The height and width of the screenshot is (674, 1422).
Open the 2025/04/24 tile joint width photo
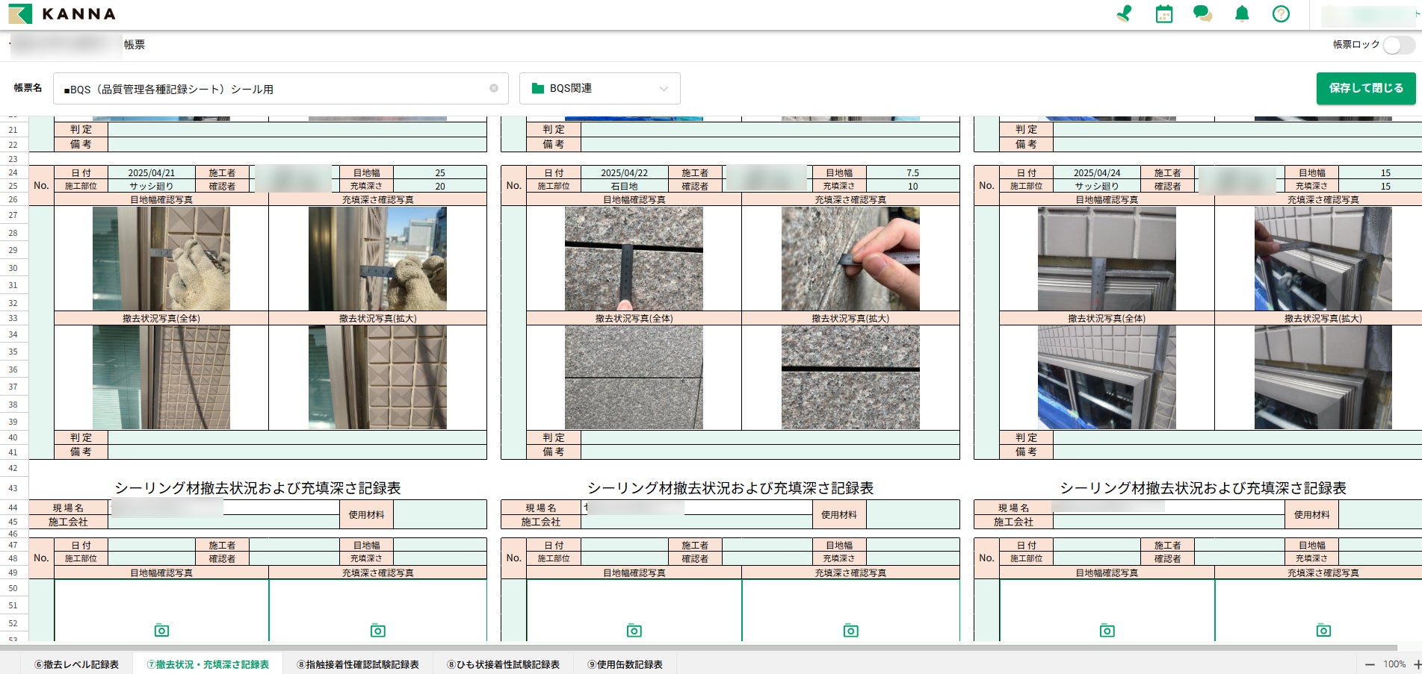click(1107, 258)
